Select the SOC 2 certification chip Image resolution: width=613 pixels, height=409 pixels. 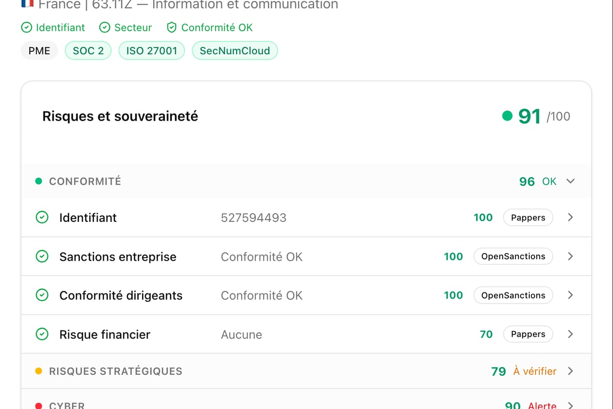tap(88, 50)
